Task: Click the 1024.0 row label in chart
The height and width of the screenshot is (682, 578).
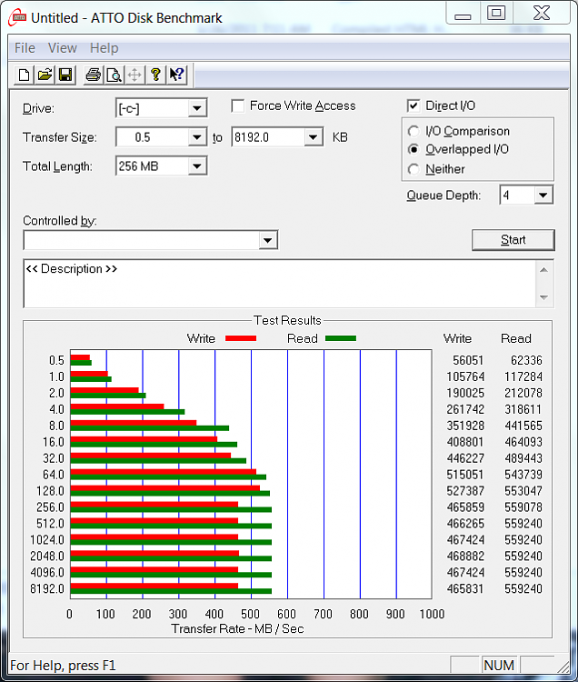Action: coord(47,540)
